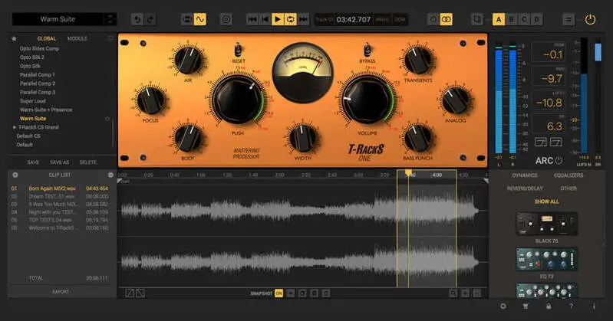Click the add clip plus icon
Image resolution: width=613 pixels, height=321 pixels.
(15, 175)
